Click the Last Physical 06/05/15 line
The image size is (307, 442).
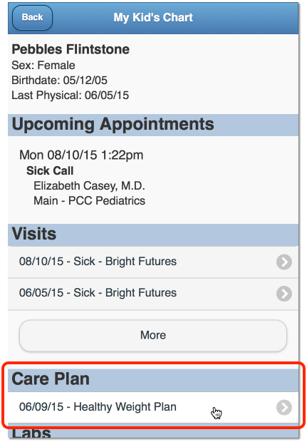(x=70, y=96)
